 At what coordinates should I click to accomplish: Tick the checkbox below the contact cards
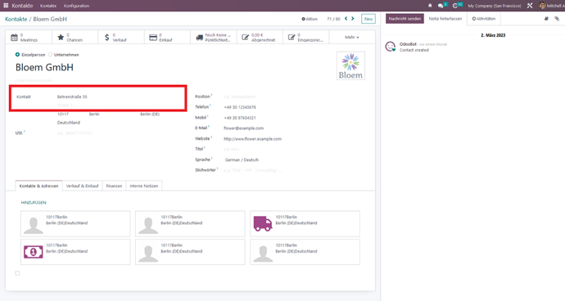coord(17,273)
